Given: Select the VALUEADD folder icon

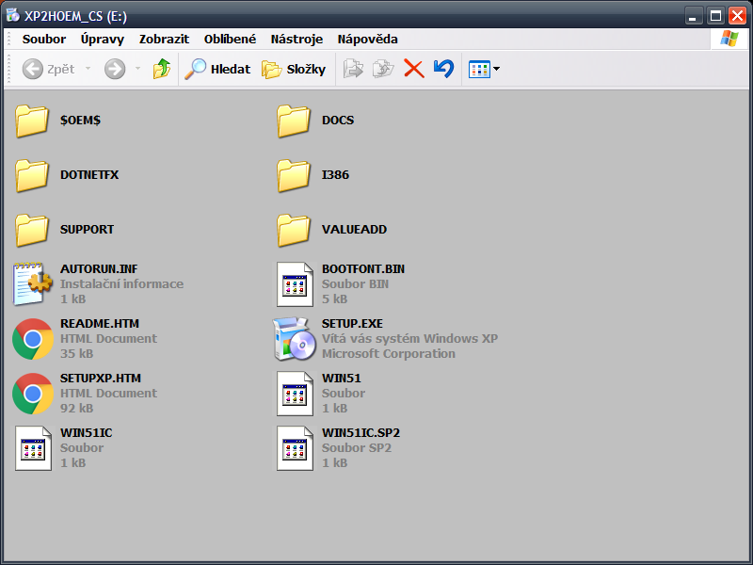Looking at the screenshot, I should [x=294, y=231].
